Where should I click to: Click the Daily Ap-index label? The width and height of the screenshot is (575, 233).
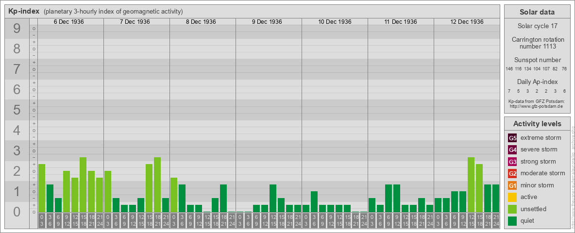(x=538, y=82)
